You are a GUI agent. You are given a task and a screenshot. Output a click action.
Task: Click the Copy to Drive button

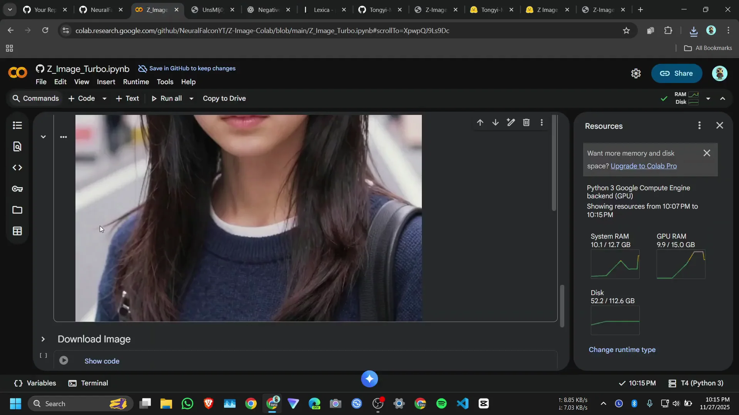pos(224,98)
